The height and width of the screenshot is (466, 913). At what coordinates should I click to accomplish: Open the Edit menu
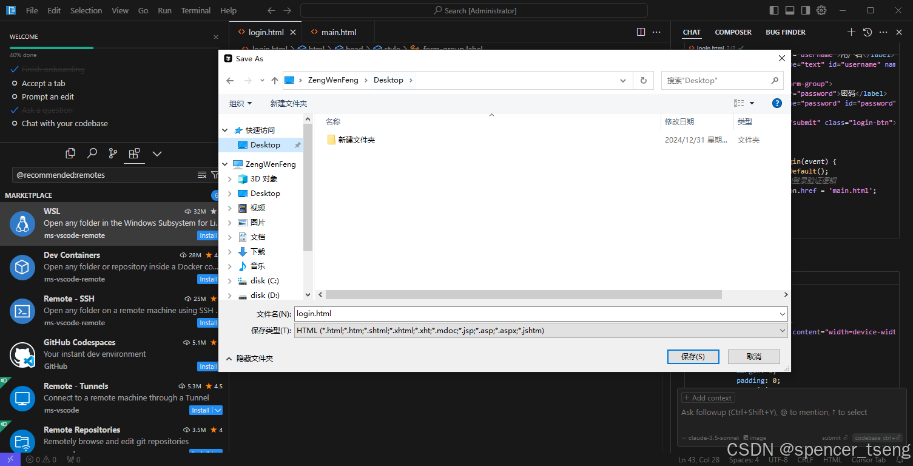pyautogui.click(x=54, y=10)
